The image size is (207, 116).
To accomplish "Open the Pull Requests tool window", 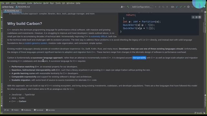I will pos(2,39).
